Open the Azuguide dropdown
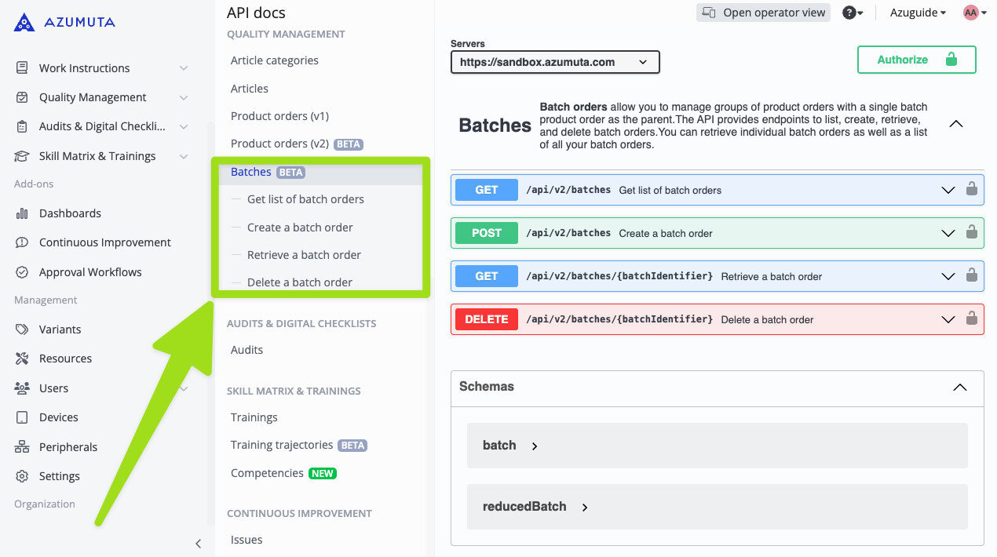This screenshot has height=557, width=997. click(917, 13)
